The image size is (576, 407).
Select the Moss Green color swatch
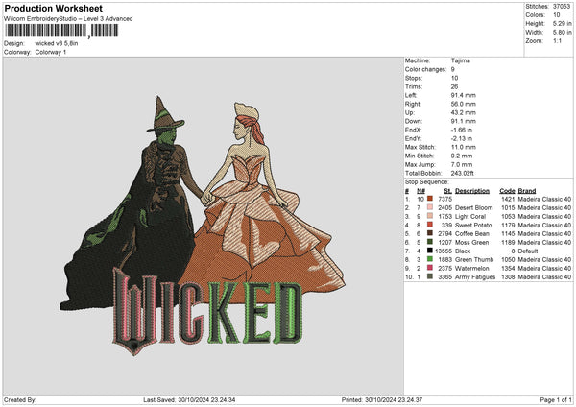(x=430, y=242)
